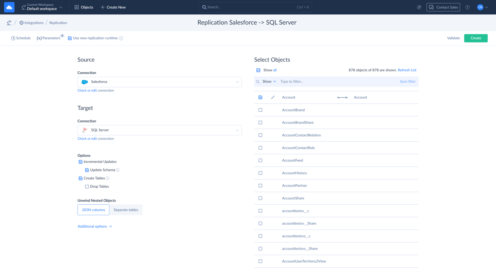Screen dimensions: 496x279
Task: Click the SQL Server flag icon in Target
Action: pyautogui.click(x=84, y=130)
